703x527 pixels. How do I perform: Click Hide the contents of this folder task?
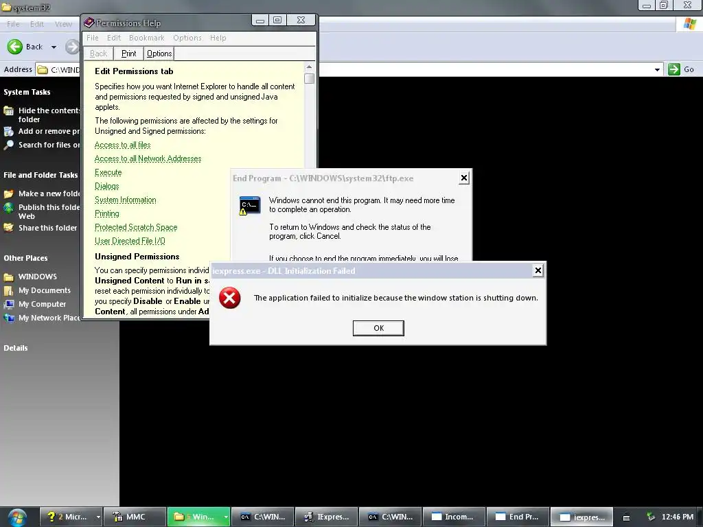click(x=49, y=115)
